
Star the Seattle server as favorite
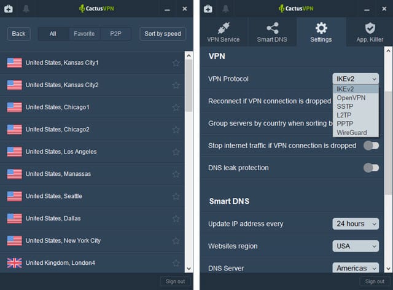tap(176, 197)
